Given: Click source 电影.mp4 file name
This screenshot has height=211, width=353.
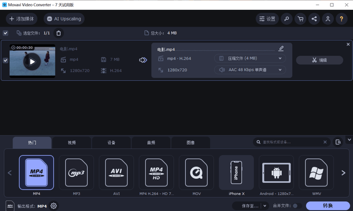Looking at the screenshot, I should pyautogui.click(x=69, y=49).
